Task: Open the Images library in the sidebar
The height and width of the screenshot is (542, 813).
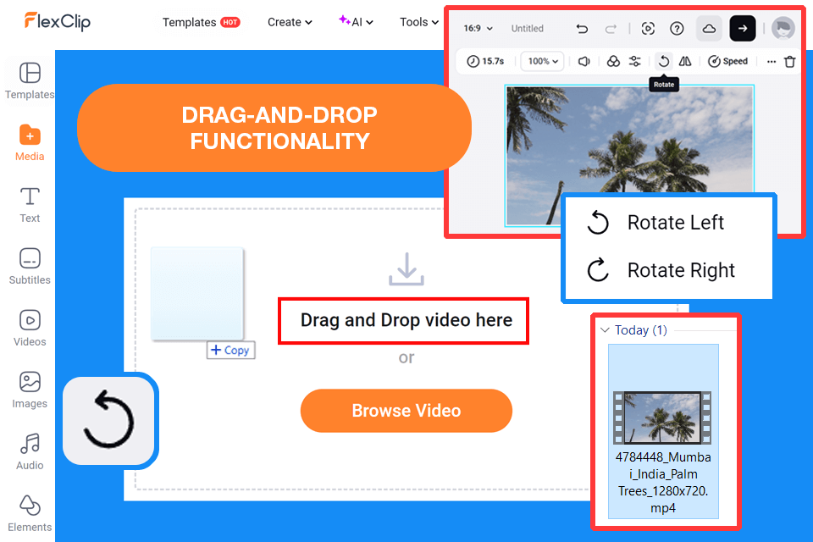Action: coord(30,390)
